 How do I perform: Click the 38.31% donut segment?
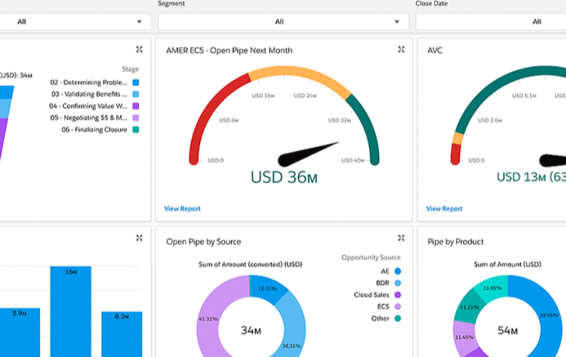(293, 324)
